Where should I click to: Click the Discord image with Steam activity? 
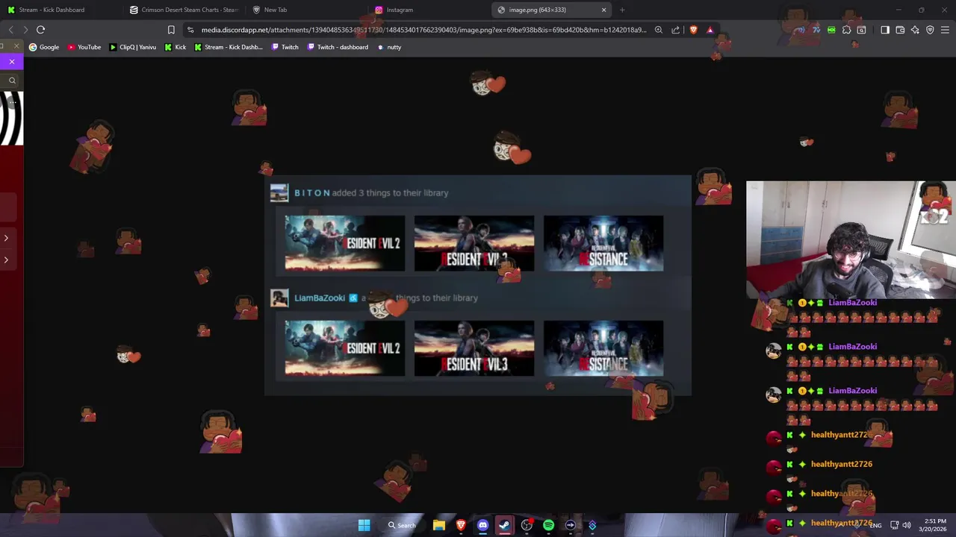(478, 285)
